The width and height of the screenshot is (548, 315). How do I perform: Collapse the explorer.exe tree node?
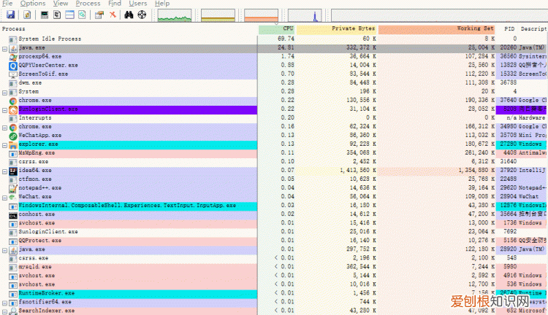pyautogui.click(x=4, y=145)
